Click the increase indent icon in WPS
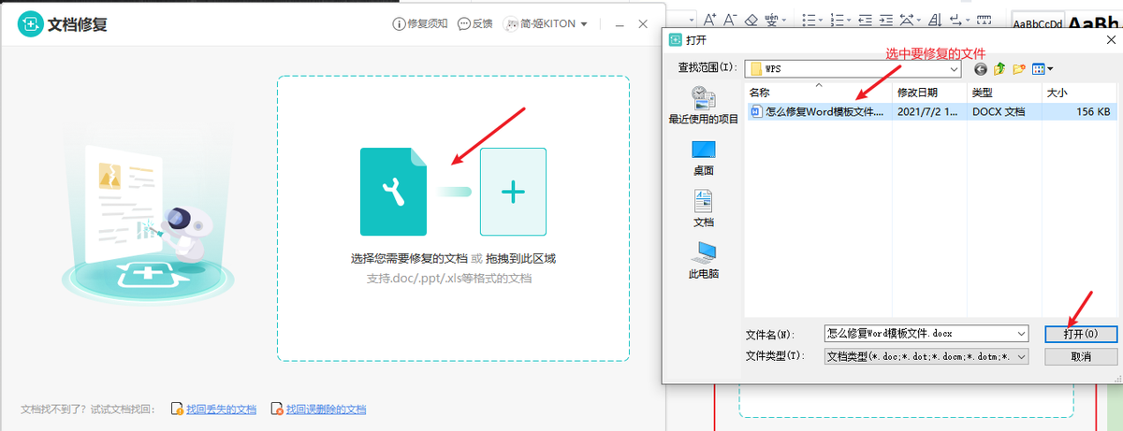 (x=885, y=19)
